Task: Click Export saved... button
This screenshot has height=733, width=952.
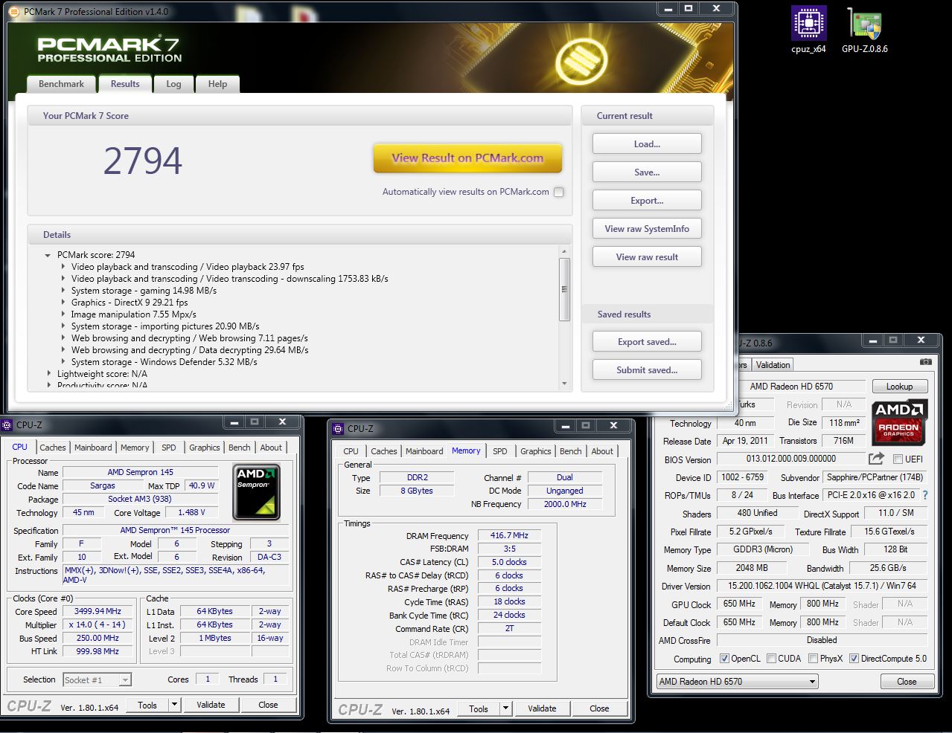Action: click(647, 341)
